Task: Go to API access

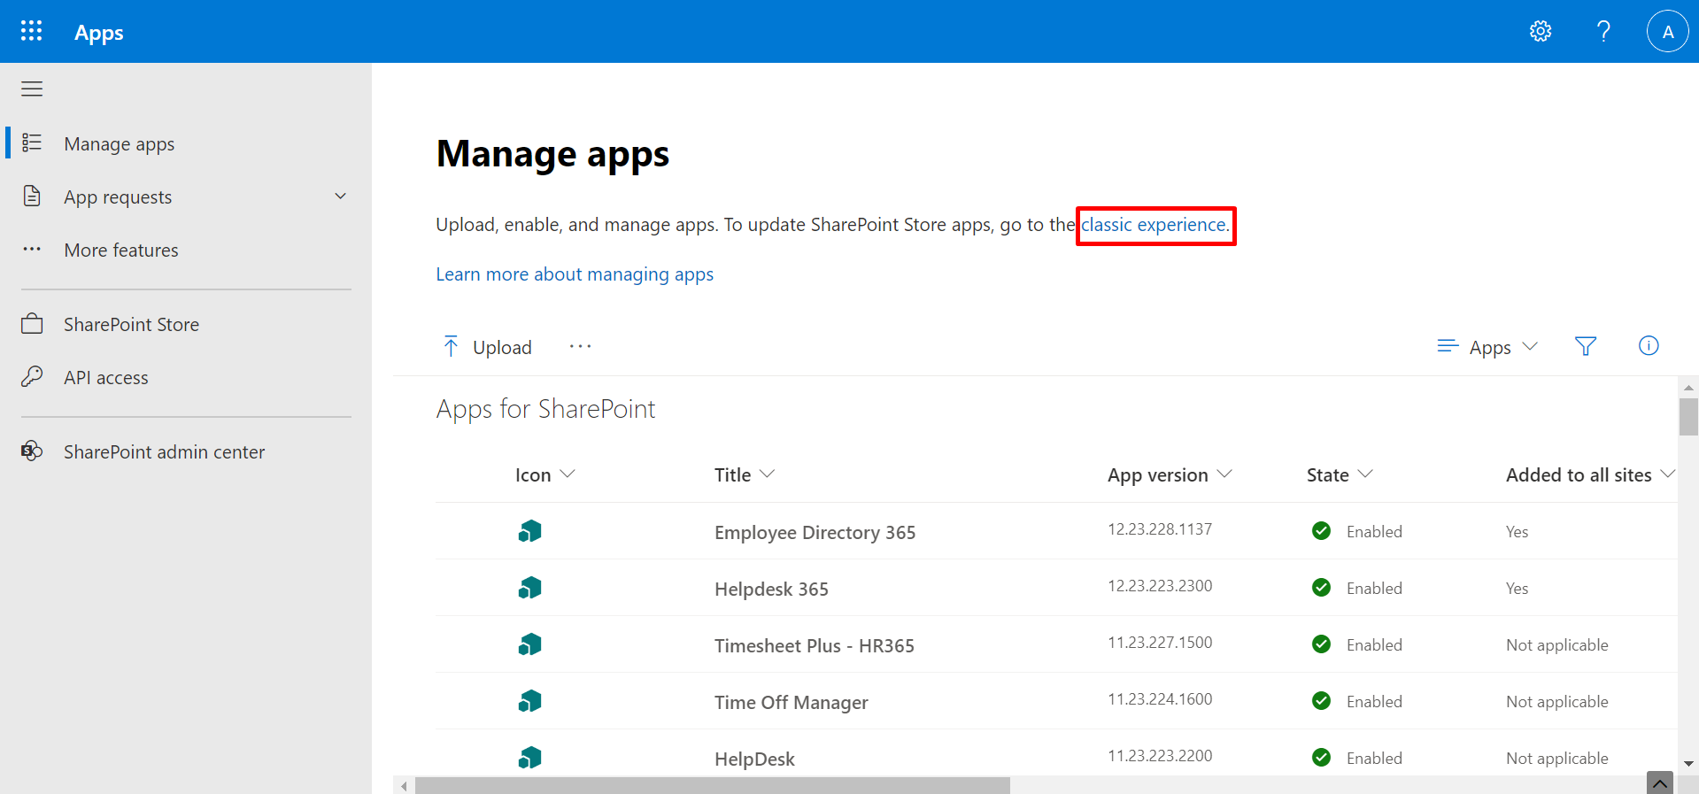Action: (106, 377)
